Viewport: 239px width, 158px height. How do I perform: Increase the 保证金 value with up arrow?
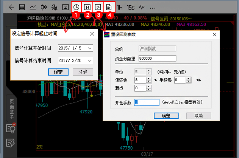[x=144, y=78]
